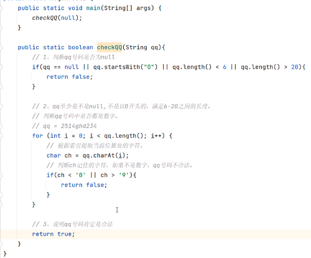Click the comment line above char ch

point(95,146)
